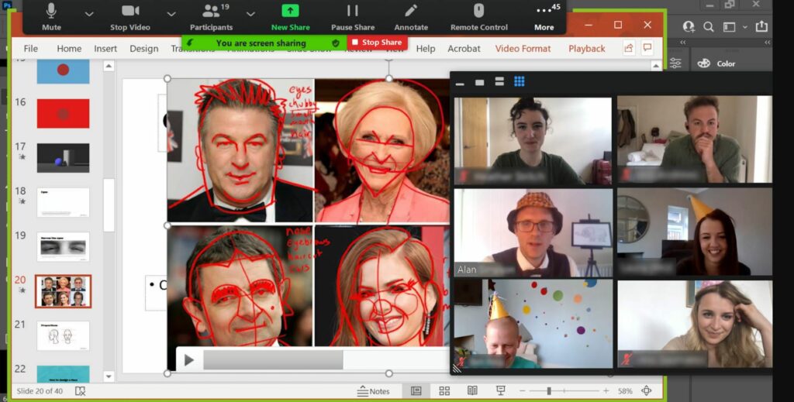Image resolution: width=794 pixels, height=402 pixels.
Task: Open Remote Control in Zoom toolbar
Action: click(479, 16)
